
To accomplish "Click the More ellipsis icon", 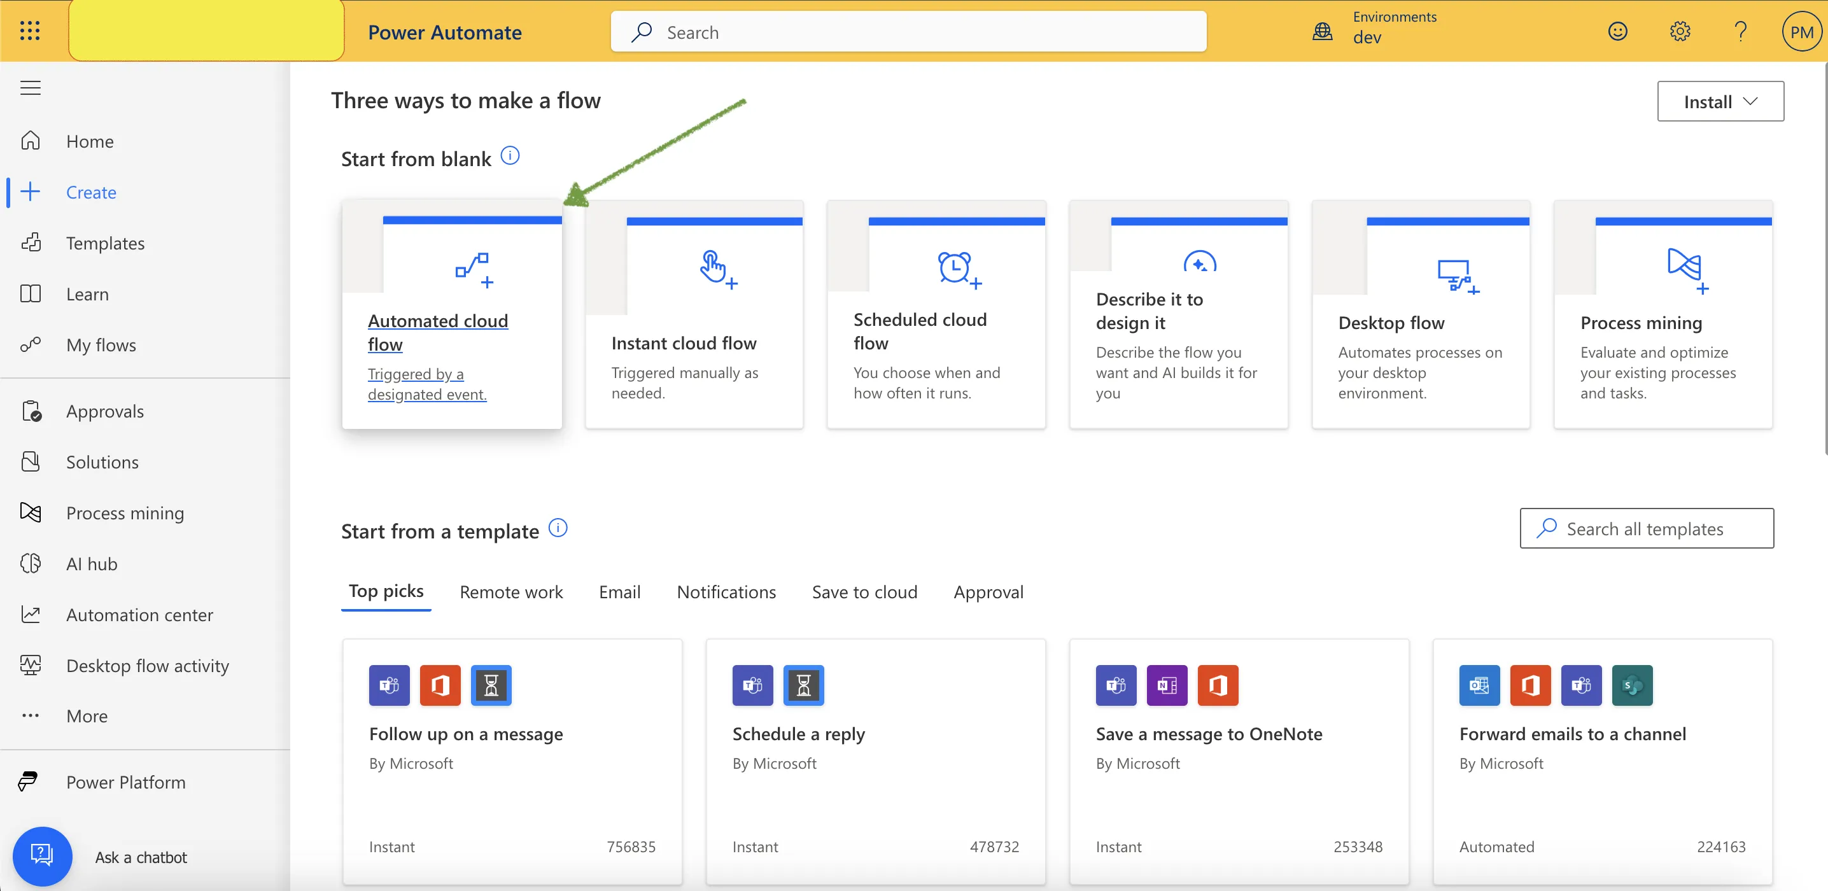I will click(x=31, y=715).
